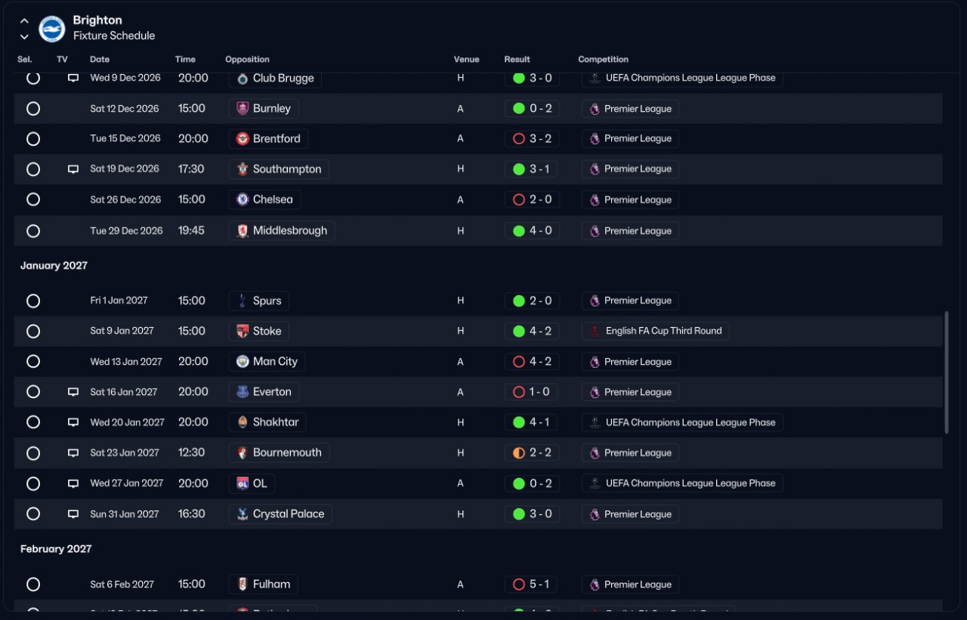
Task: Click the up chevron beside Brighton
Action: [24, 21]
